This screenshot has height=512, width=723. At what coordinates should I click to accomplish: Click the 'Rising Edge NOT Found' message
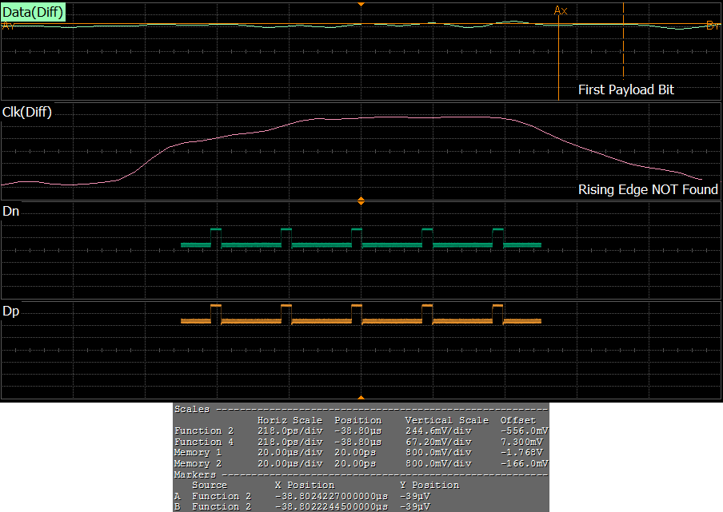[648, 190]
